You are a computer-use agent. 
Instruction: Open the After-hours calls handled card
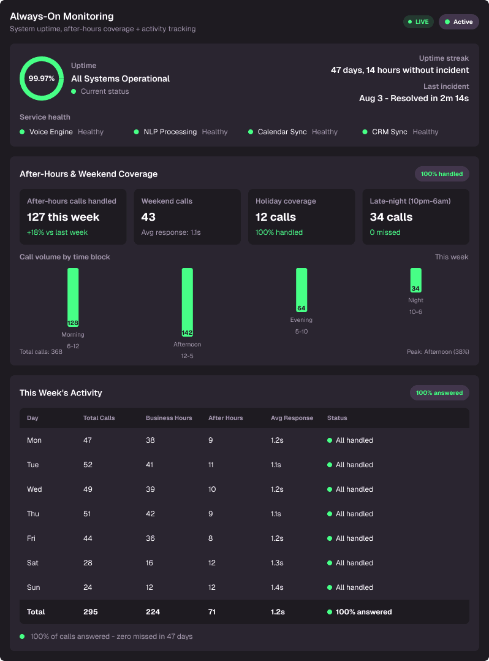click(73, 216)
